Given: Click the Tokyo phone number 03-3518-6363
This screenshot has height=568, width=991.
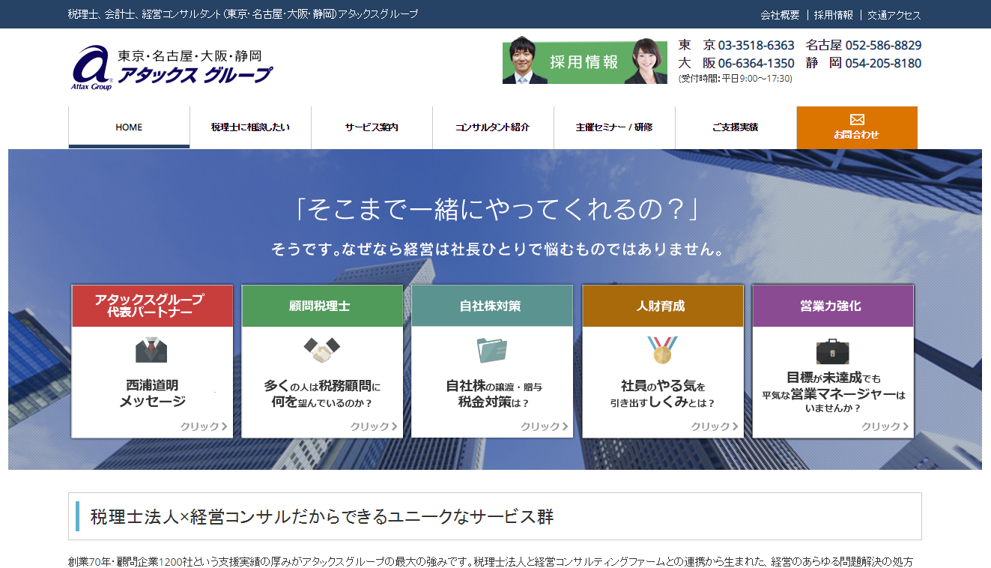Looking at the screenshot, I should point(756,45).
